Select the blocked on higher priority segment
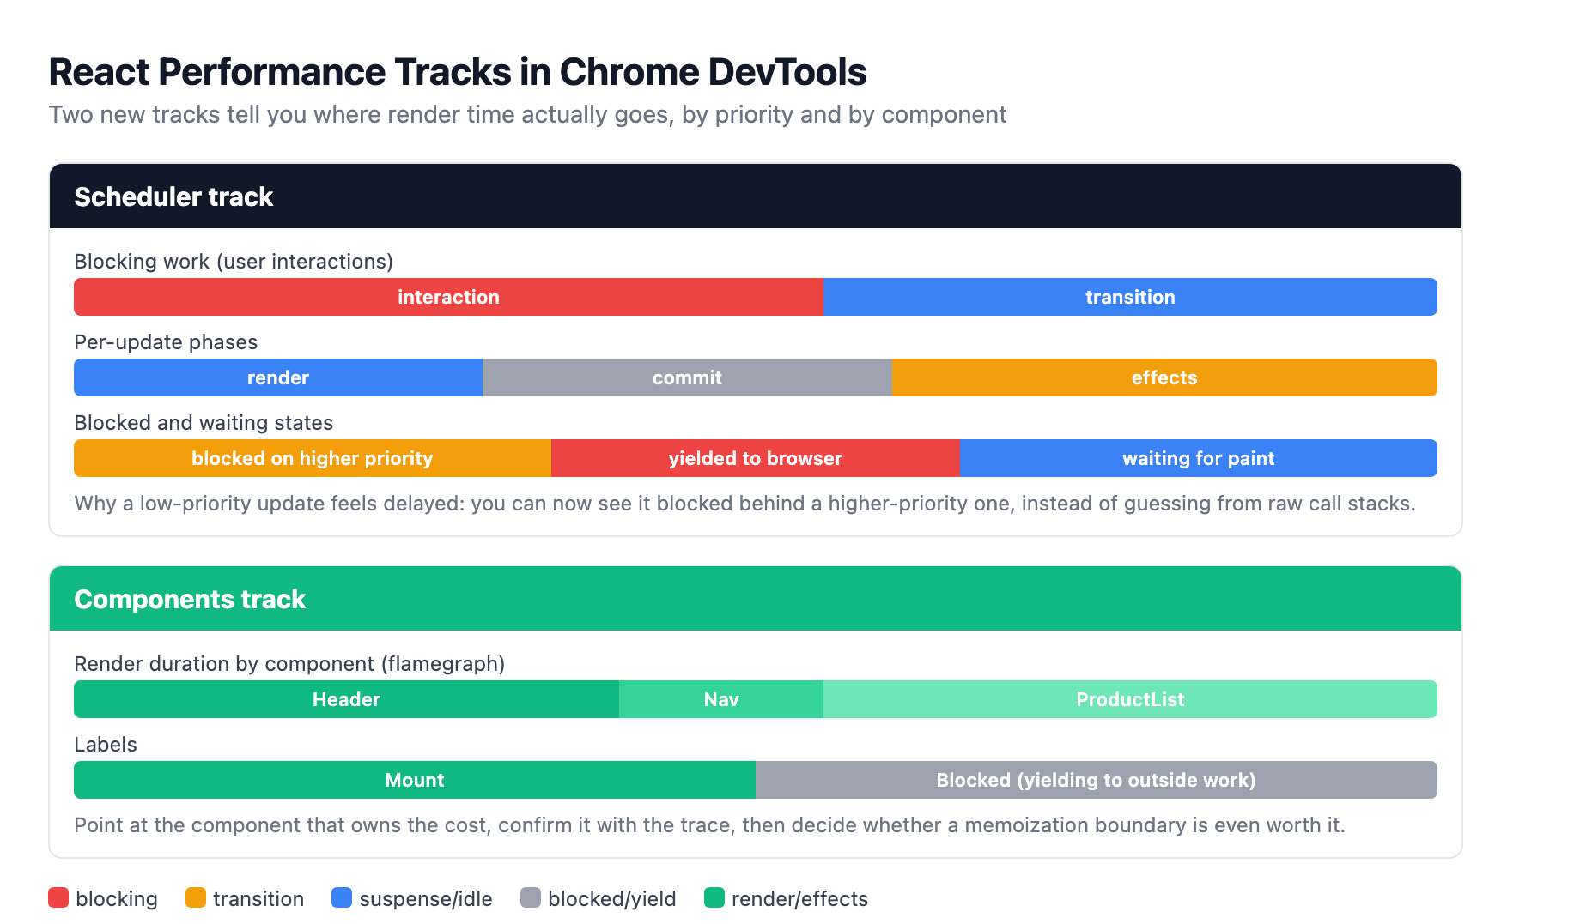The height and width of the screenshot is (924, 1580). [x=313, y=458]
